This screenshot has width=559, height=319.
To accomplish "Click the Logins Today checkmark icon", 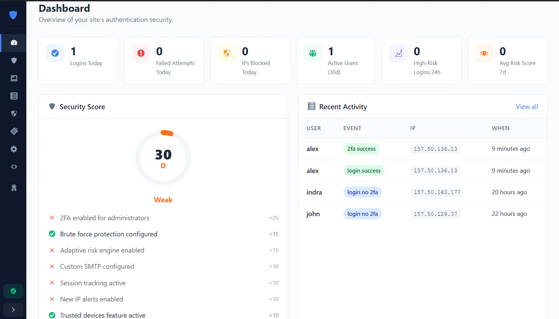I will pyautogui.click(x=55, y=53).
